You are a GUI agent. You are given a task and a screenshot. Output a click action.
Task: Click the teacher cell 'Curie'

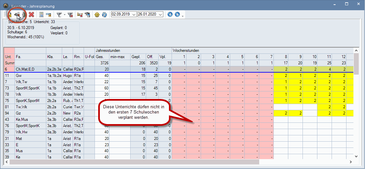(67, 107)
